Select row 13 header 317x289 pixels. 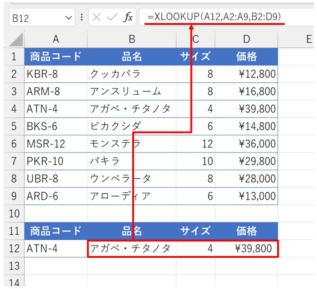tap(14, 266)
